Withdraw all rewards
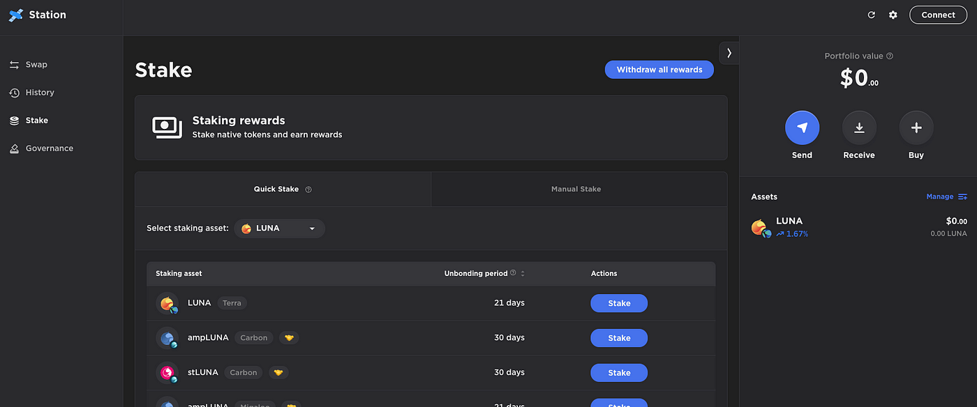 [659, 70]
